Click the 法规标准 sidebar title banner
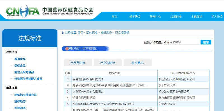 [x=30, y=38]
